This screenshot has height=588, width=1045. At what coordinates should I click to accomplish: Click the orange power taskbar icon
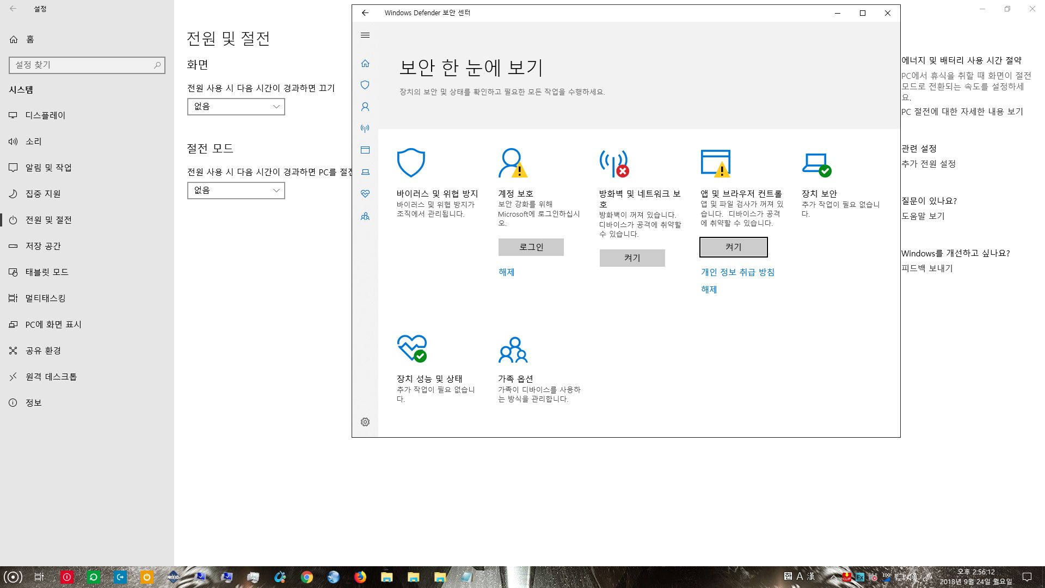pos(147,577)
